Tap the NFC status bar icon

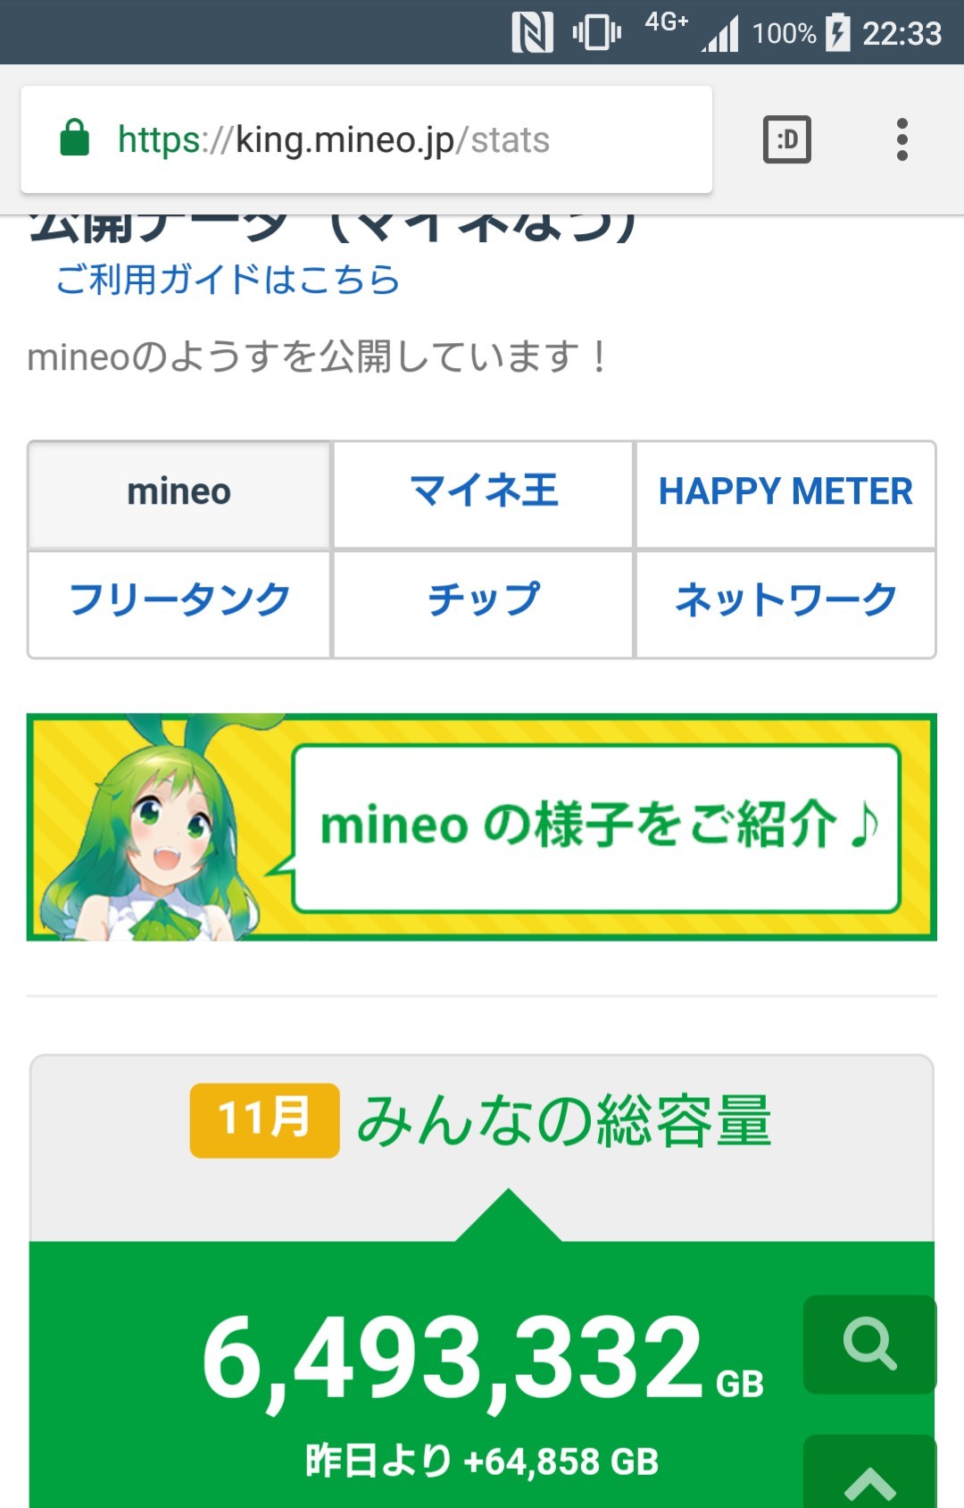pyautogui.click(x=532, y=33)
